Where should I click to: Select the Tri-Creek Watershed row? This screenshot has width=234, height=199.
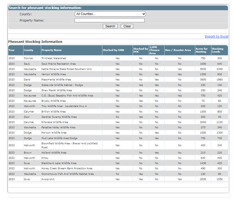pos(118,58)
